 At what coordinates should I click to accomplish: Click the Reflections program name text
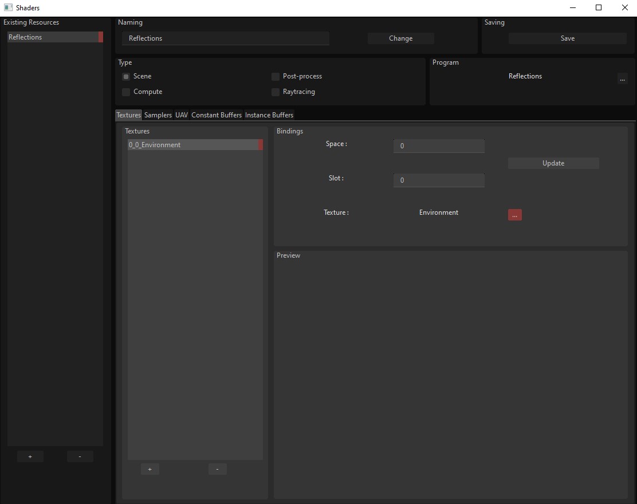click(525, 76)
